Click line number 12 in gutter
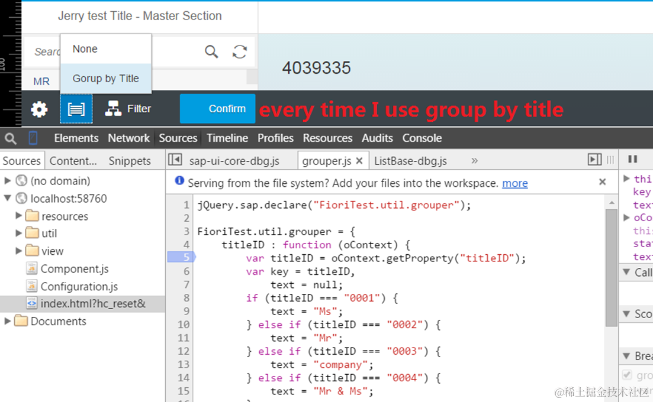 (184, 351)
